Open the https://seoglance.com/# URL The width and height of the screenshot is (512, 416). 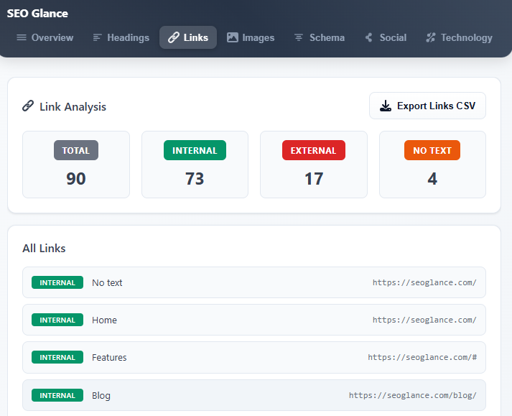tap(422, 357)
